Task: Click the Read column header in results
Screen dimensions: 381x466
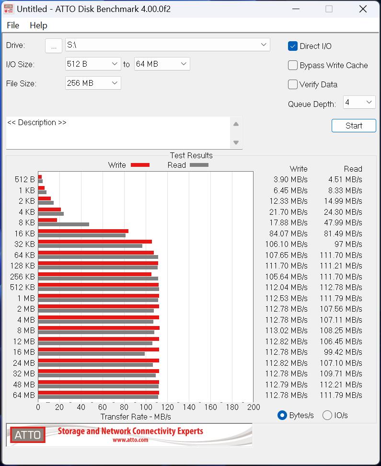Action: click(353, 169)
